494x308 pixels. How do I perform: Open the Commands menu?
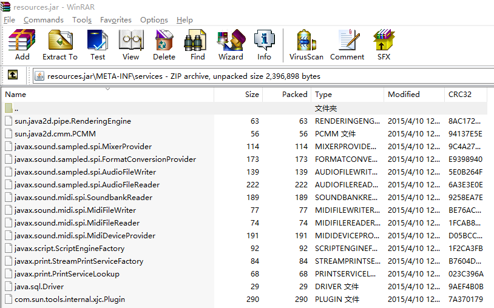pyautogui.click(x=43, y=20)
